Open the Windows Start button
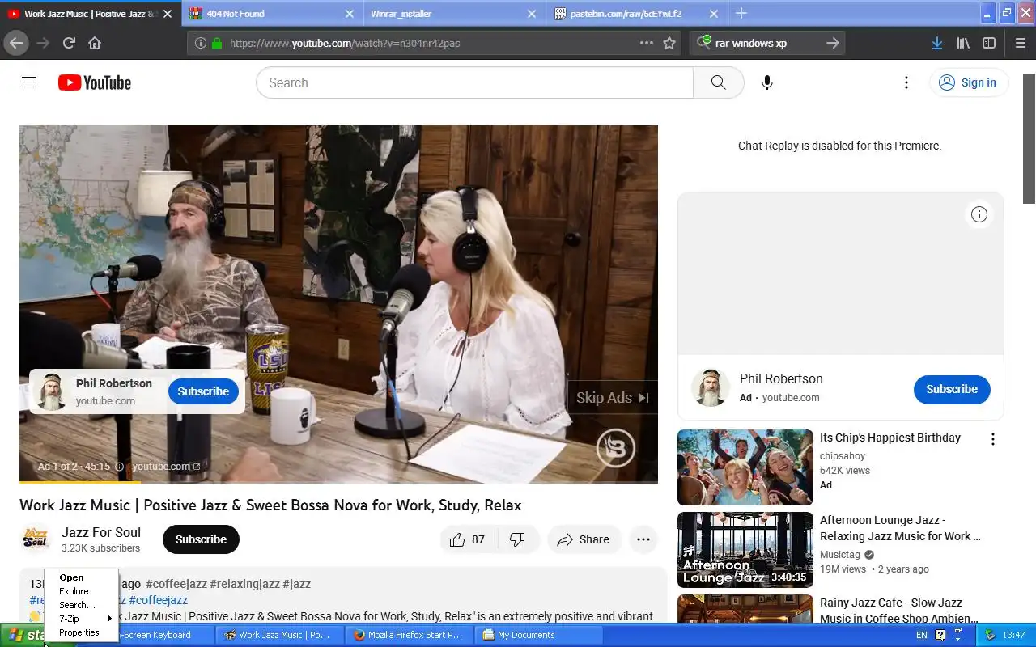 pos(23,635)
